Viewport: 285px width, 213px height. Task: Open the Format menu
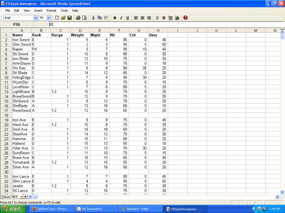[x=51, y=11]
